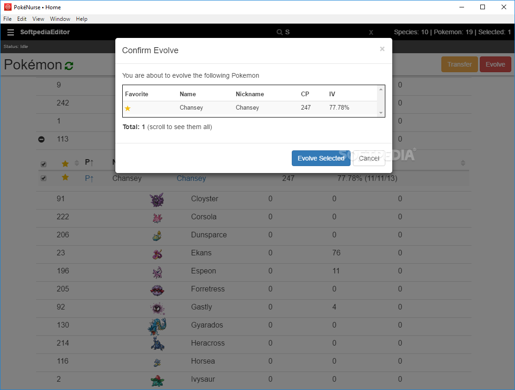
Task: Clear the search with the X icon
Action: click(x=371, y=32)
